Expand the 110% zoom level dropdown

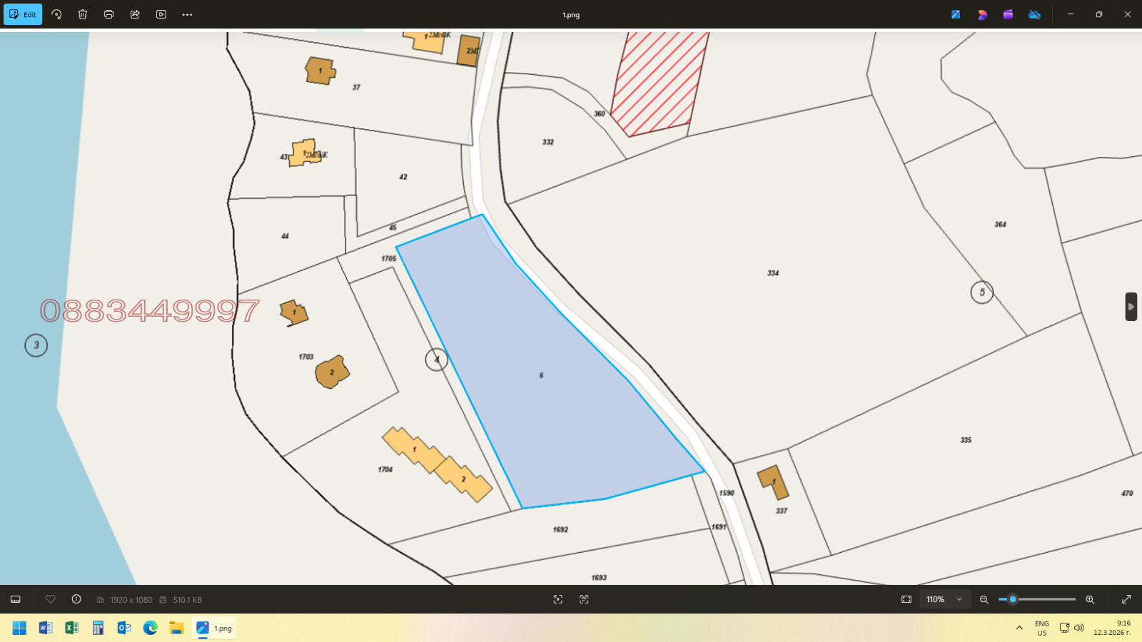(959, 599)
